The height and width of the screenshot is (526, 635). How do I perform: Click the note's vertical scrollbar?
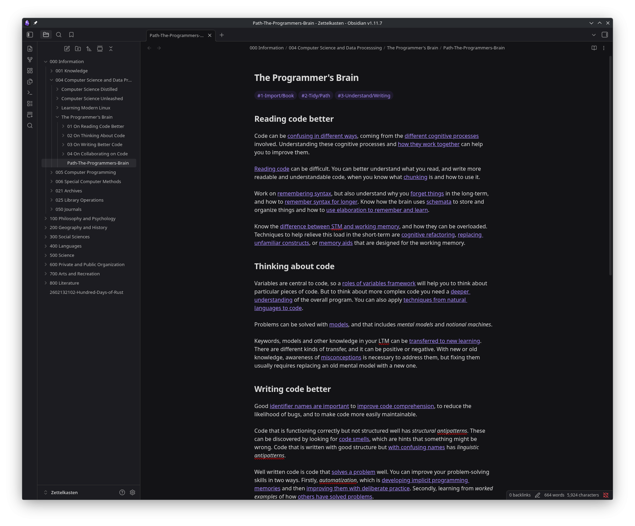[610, 165]
